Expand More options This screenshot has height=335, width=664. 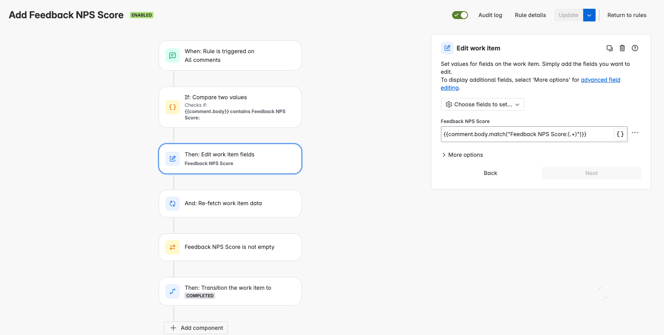462,155
